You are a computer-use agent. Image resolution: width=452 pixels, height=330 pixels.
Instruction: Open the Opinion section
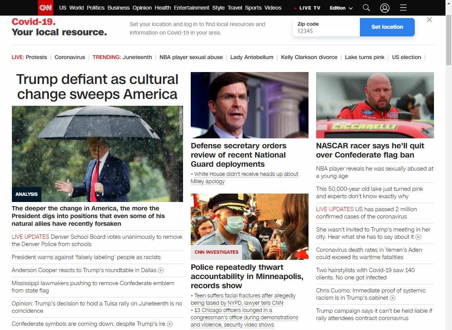click(x=142, y=8)
